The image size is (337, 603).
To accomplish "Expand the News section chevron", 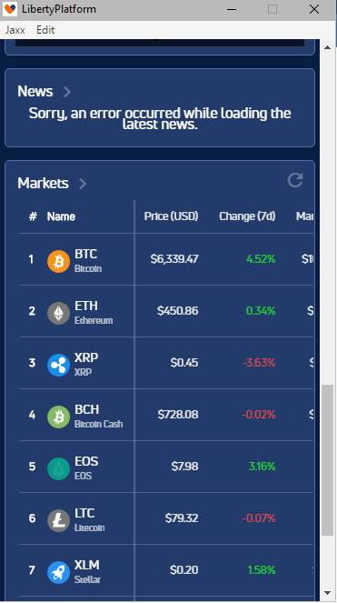I will [x=67, y=92].
